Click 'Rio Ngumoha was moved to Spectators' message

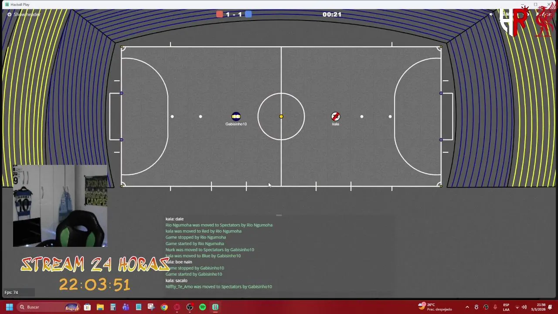(219, 225)
